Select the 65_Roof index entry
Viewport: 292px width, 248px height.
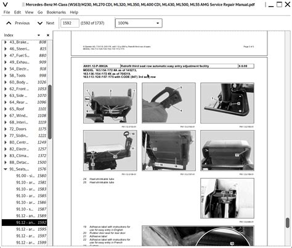pos(25,109)
